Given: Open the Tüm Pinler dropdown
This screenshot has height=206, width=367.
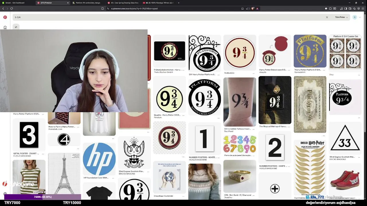Looking at the screenshot, I should pyautogui.click(x=341, y=17).
